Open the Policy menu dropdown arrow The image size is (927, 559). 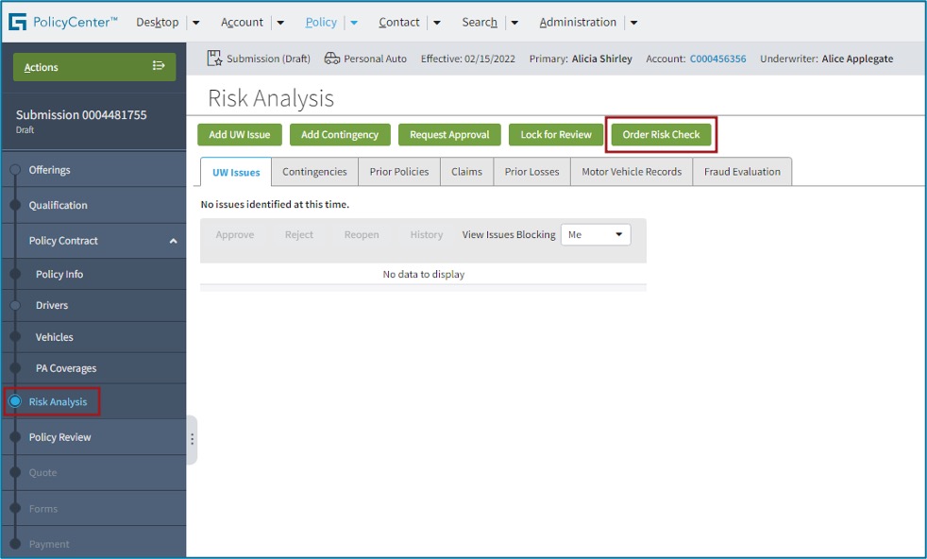(x=353, y=22)
